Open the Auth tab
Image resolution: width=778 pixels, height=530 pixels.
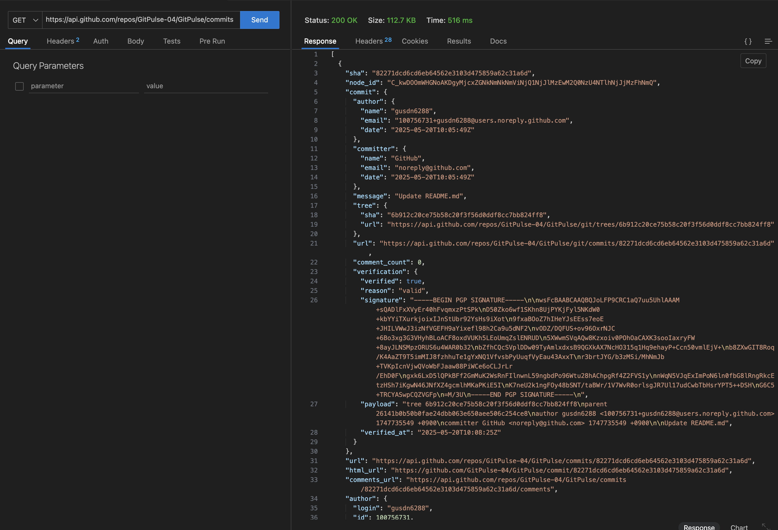(x=101, y=41)
